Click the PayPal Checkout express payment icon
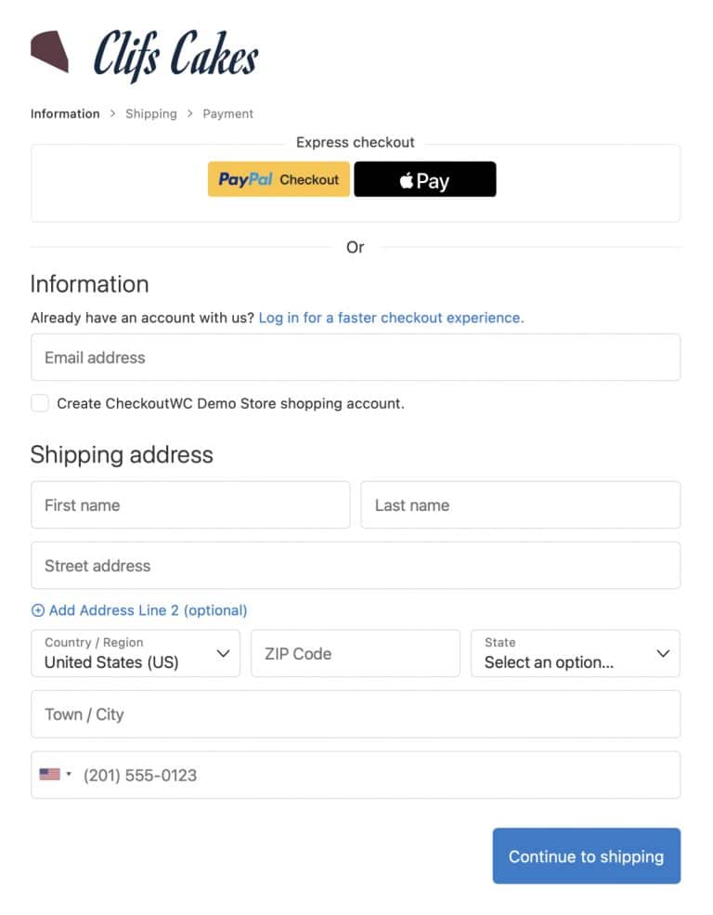 point(278,178)
